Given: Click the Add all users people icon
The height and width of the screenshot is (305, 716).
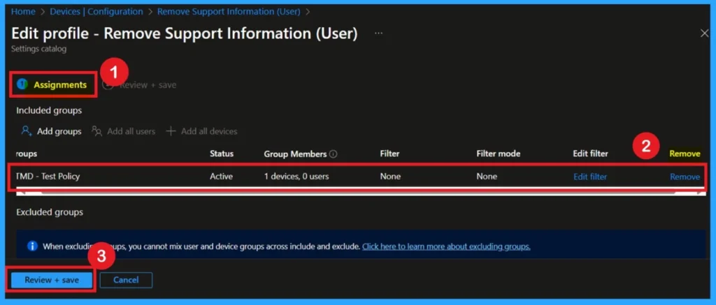Looking at the screenshot, I should coord(96,131).
